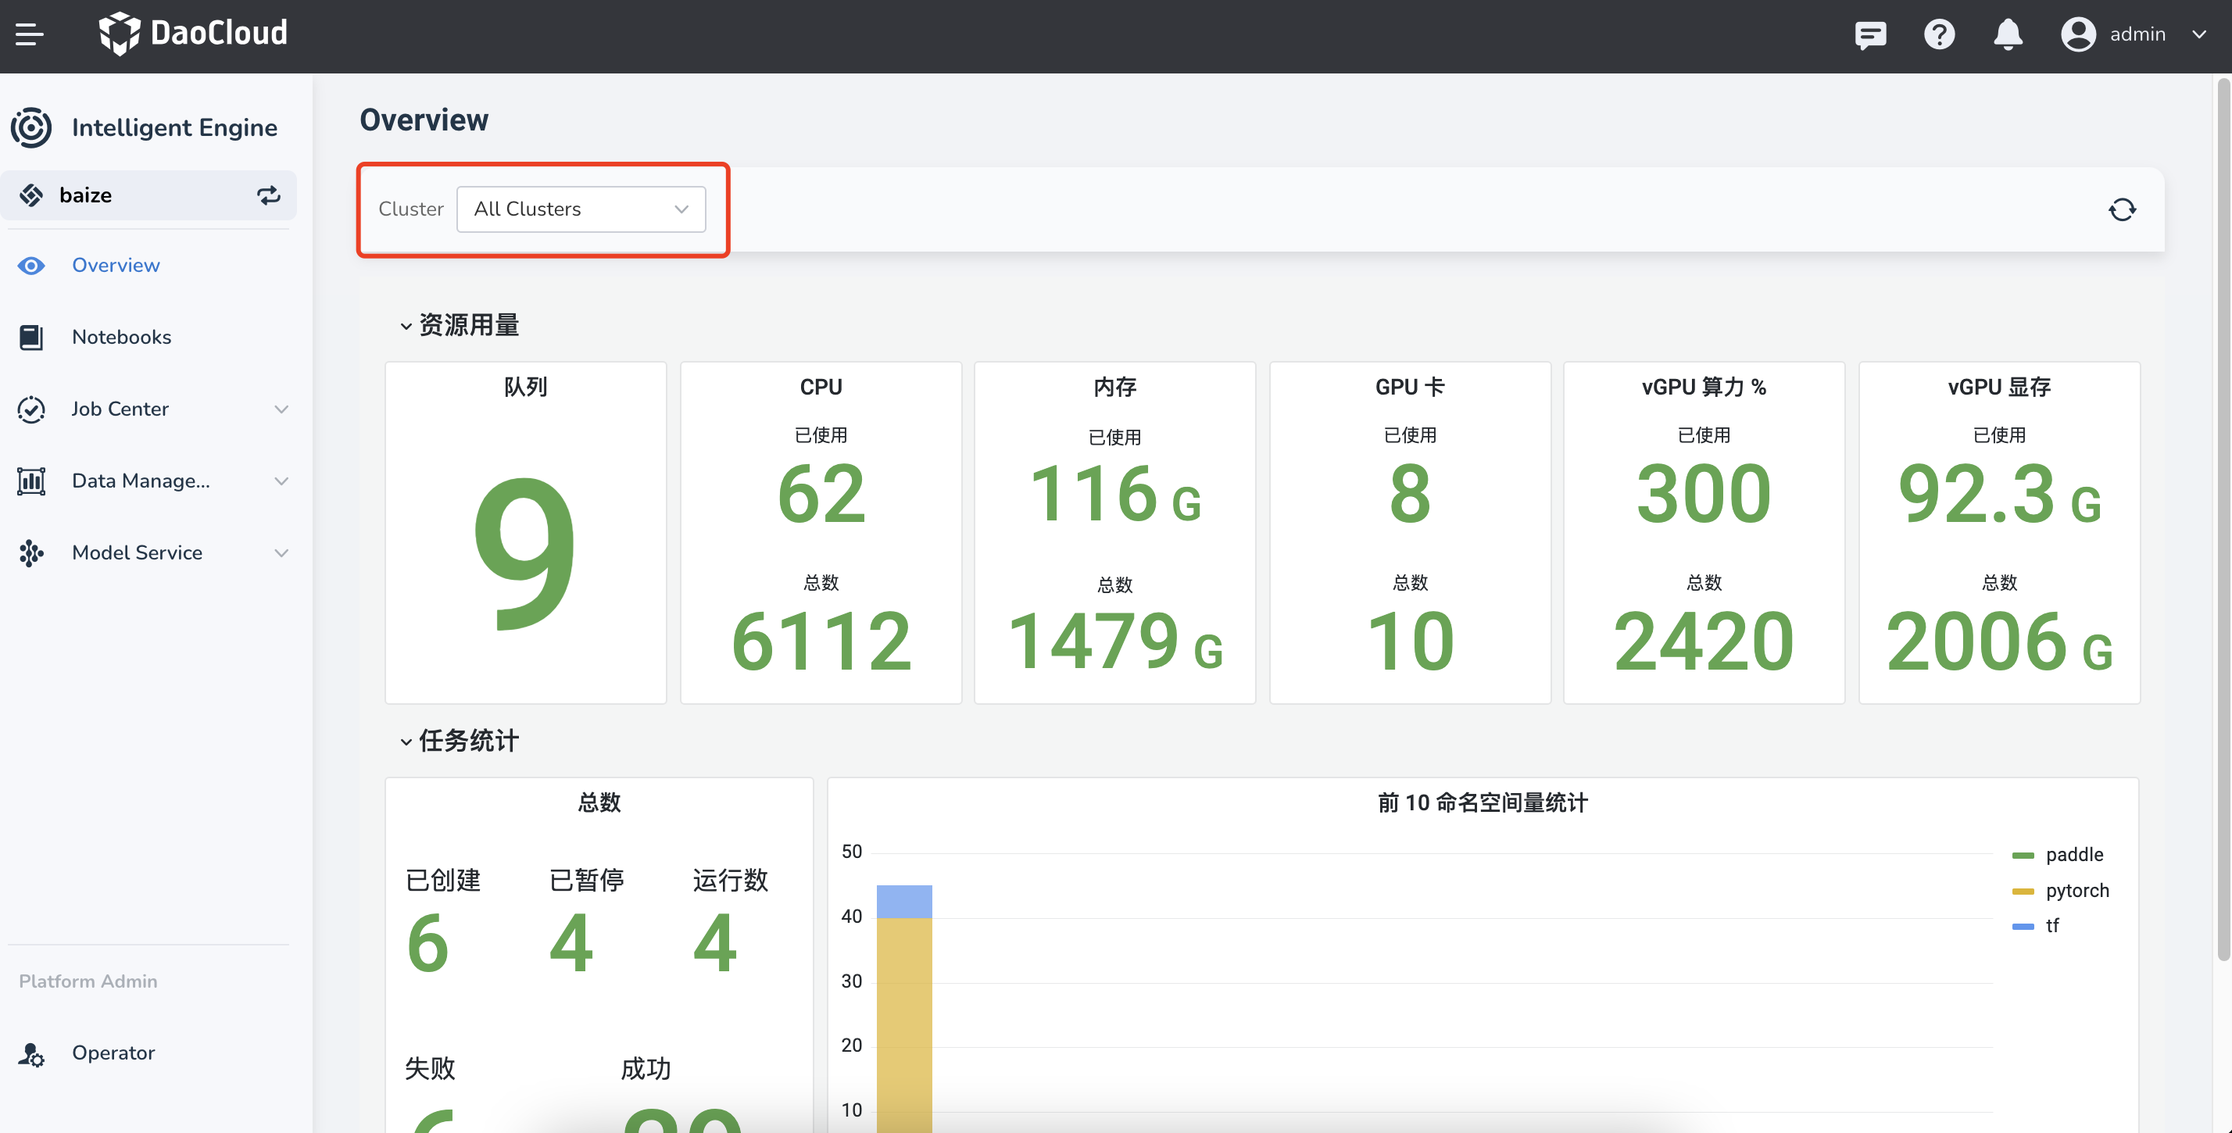Open the Notebooks menu item
2232x1133 pixels.
tap(121, 337)
